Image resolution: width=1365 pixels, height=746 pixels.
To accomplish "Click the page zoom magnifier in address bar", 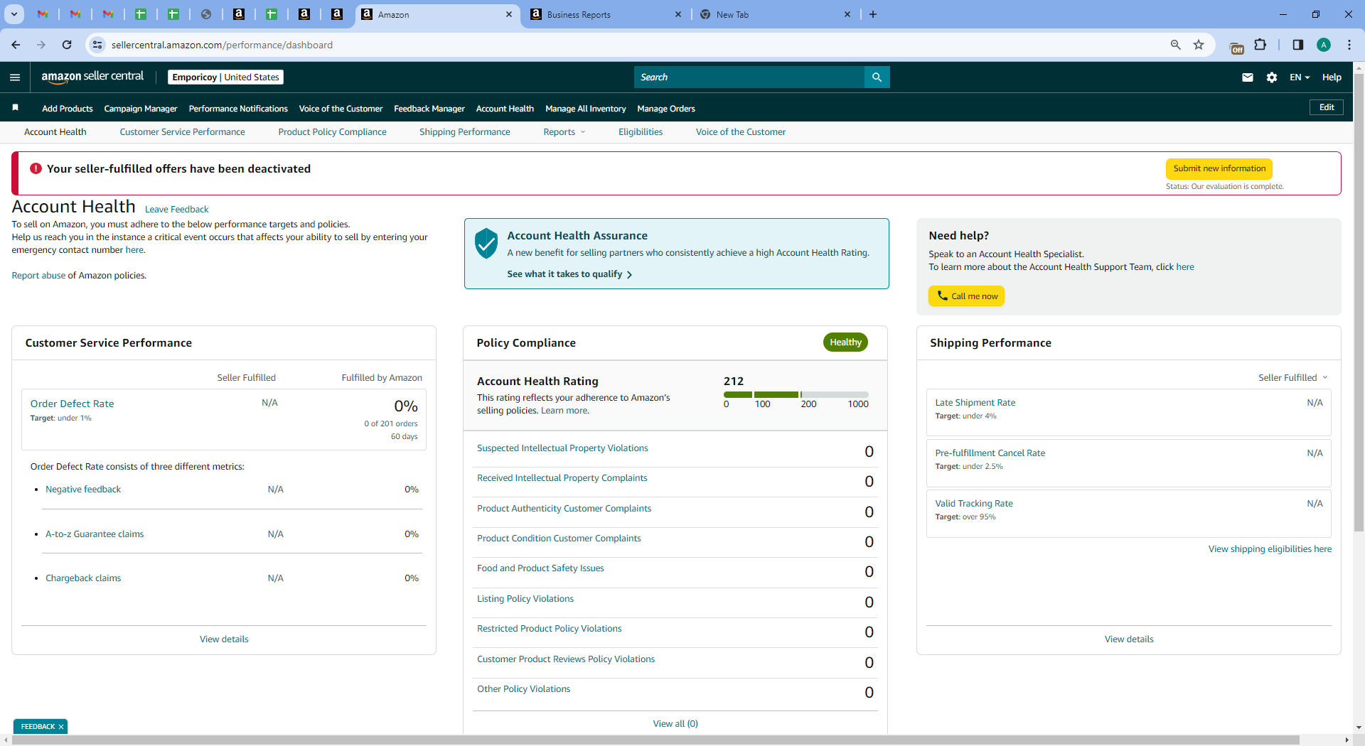I will [1175, 45].
